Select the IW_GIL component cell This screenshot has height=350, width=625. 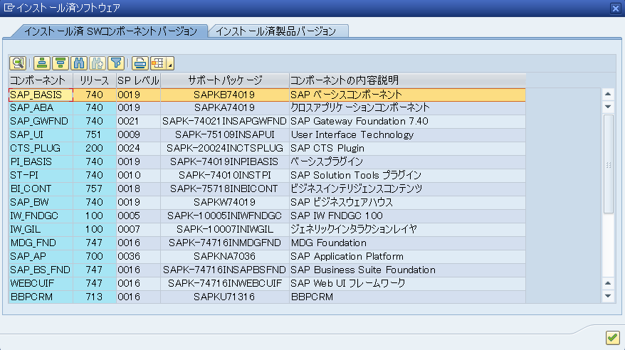click(x=41, y=230)
